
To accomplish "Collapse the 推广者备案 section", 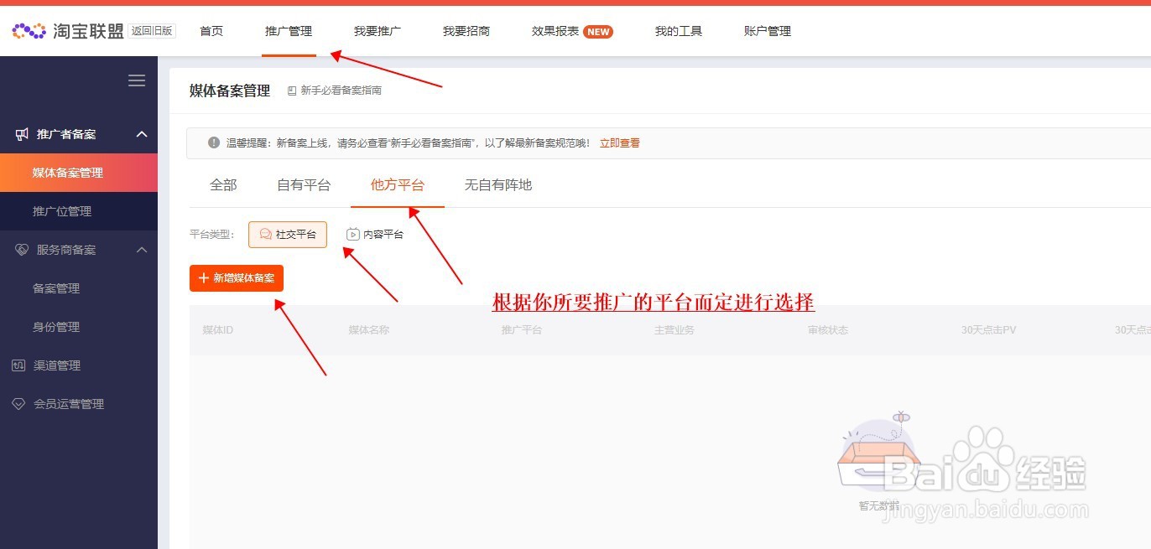I will (141, 133).
